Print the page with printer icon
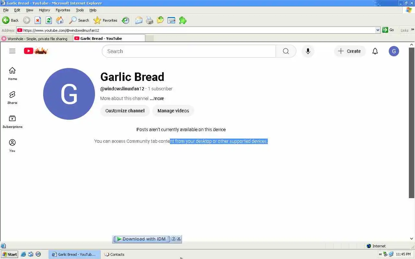 click(149, 20)
